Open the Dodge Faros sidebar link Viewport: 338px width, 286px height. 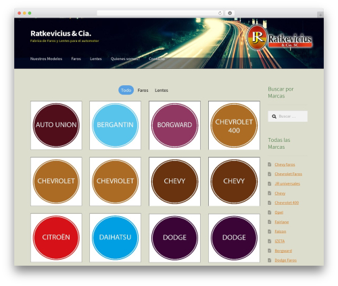click(285, 260)
